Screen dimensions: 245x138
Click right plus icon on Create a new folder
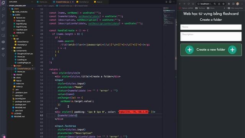point(232,50)
